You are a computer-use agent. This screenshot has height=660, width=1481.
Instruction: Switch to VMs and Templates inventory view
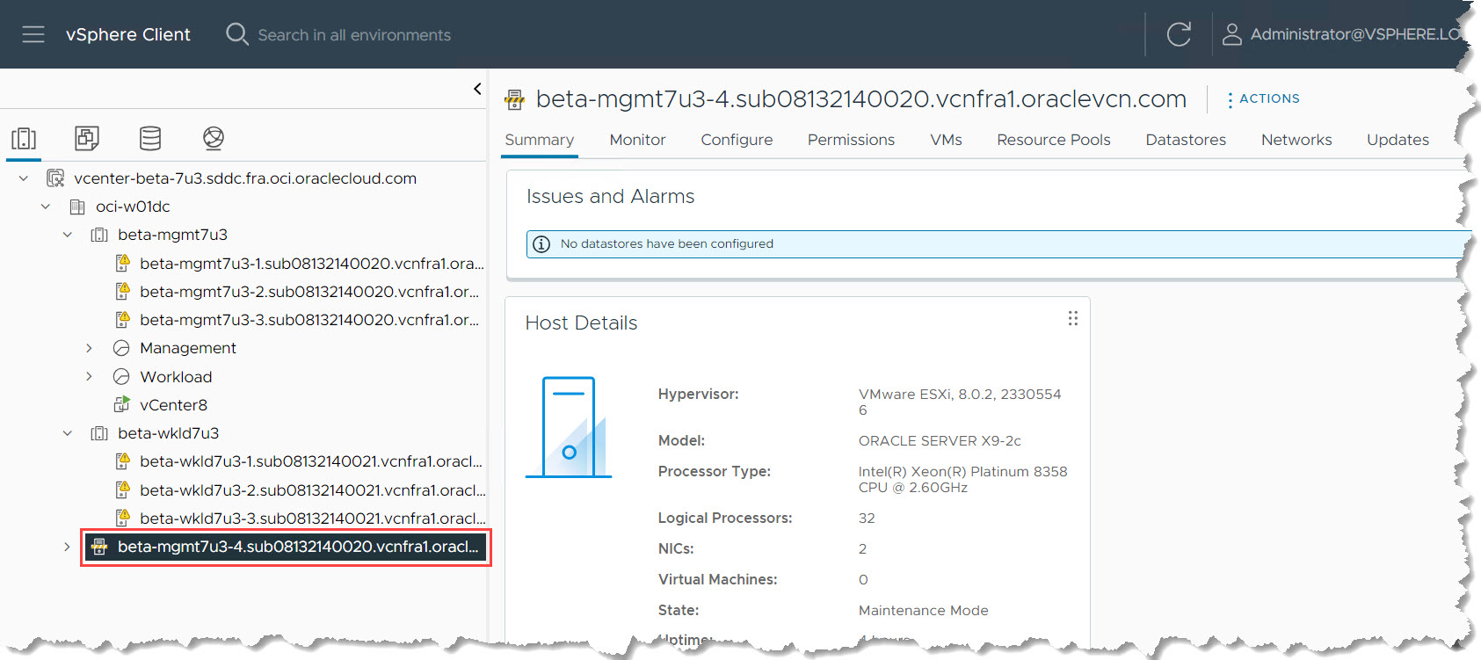click(87, 138)
